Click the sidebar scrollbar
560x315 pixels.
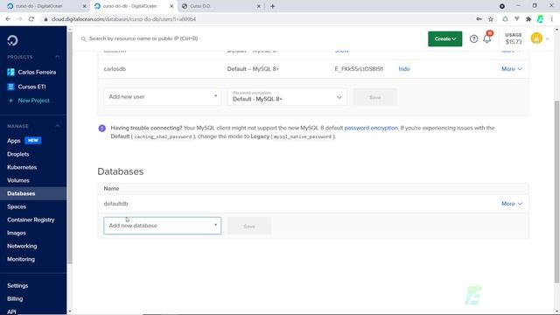(70, 148)
